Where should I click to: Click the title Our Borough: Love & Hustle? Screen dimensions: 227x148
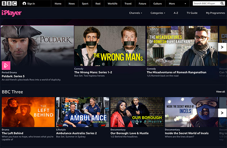click(130, 133)
